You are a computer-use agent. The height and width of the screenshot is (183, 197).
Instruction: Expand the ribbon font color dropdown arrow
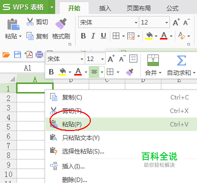tap(171, 36)
